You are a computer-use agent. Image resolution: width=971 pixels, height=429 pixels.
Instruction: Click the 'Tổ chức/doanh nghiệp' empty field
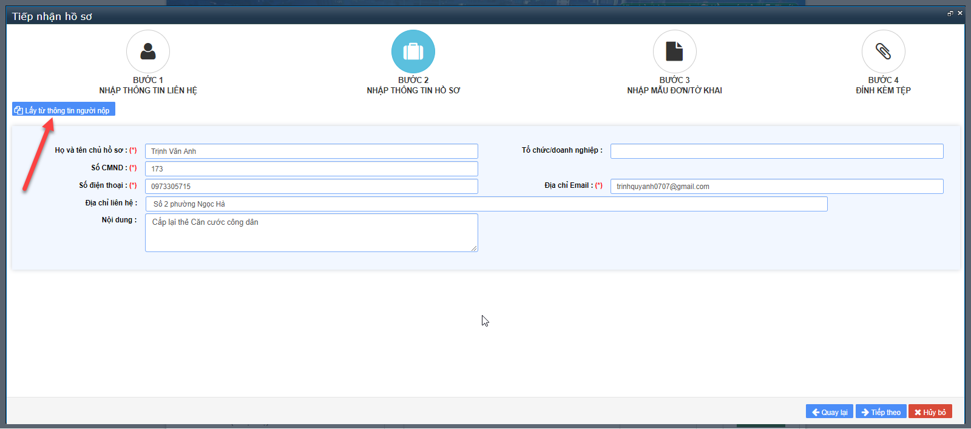[777, 151]
